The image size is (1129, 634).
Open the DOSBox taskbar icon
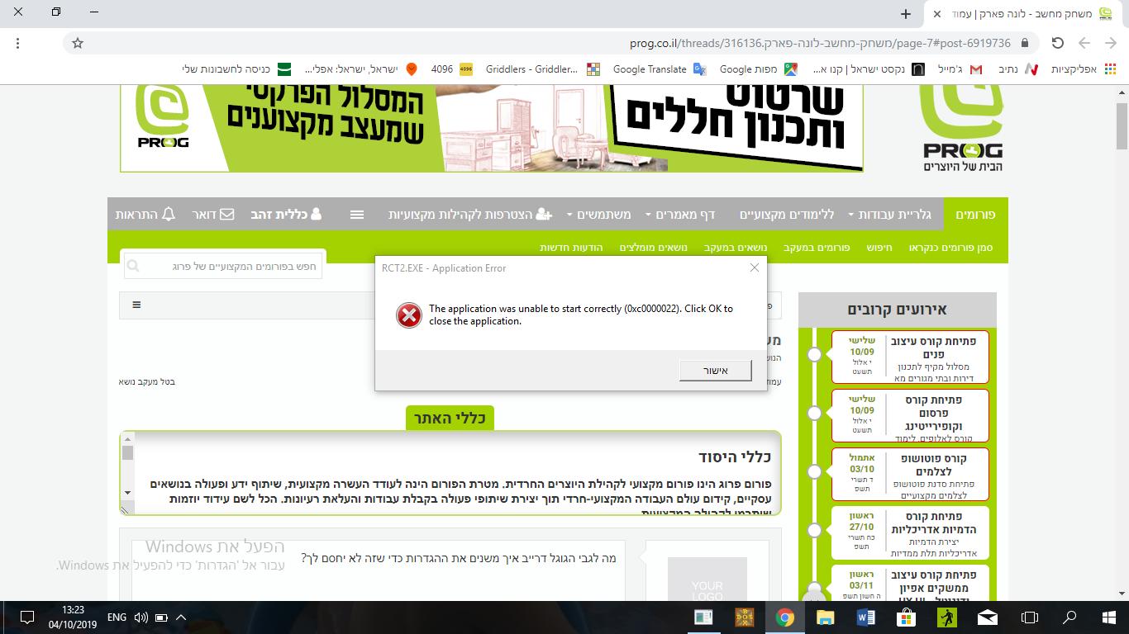745,617
